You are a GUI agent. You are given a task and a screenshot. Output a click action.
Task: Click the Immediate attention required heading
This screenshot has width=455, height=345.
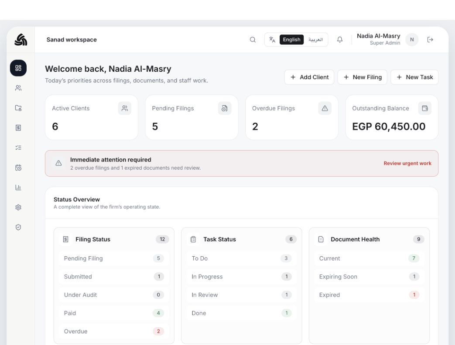pos(110,160)
